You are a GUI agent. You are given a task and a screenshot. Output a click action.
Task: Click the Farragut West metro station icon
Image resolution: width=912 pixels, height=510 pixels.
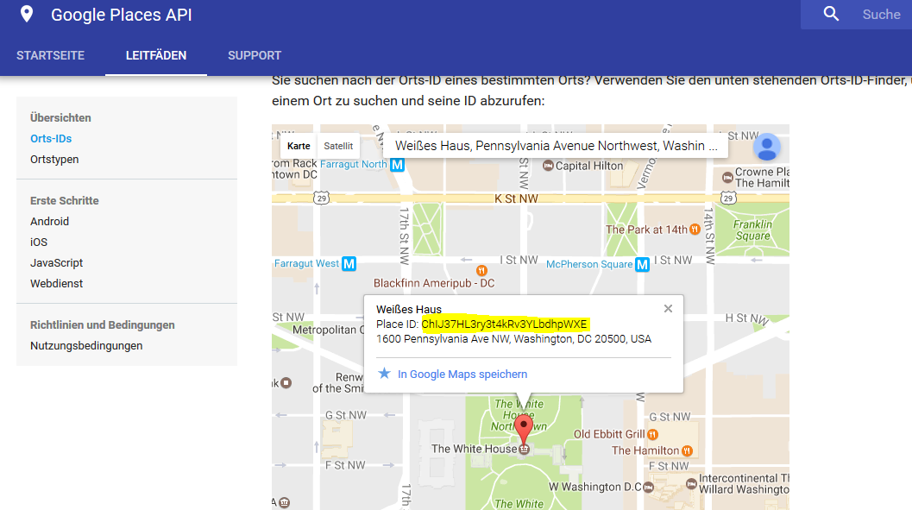pos(349,263)
